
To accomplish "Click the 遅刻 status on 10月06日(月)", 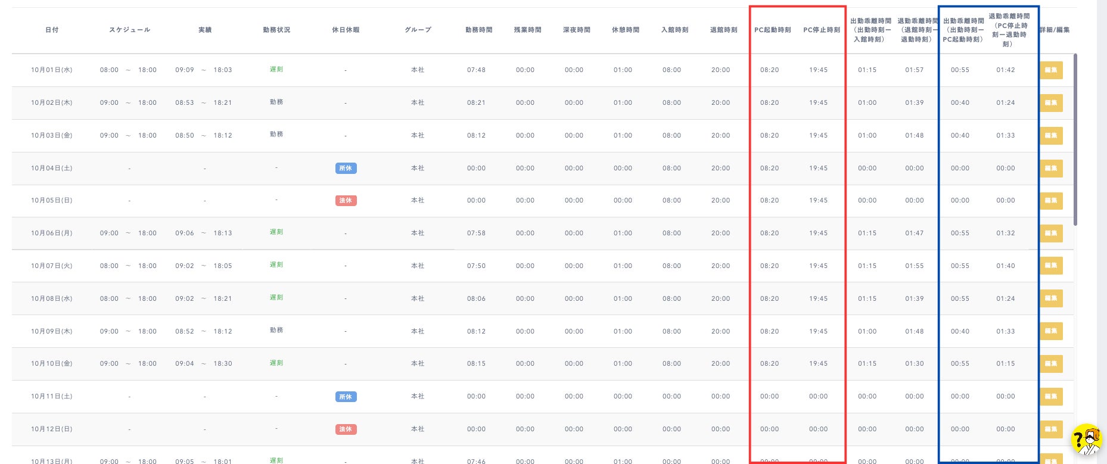I will pyautogui.click(x=276, y=232).
